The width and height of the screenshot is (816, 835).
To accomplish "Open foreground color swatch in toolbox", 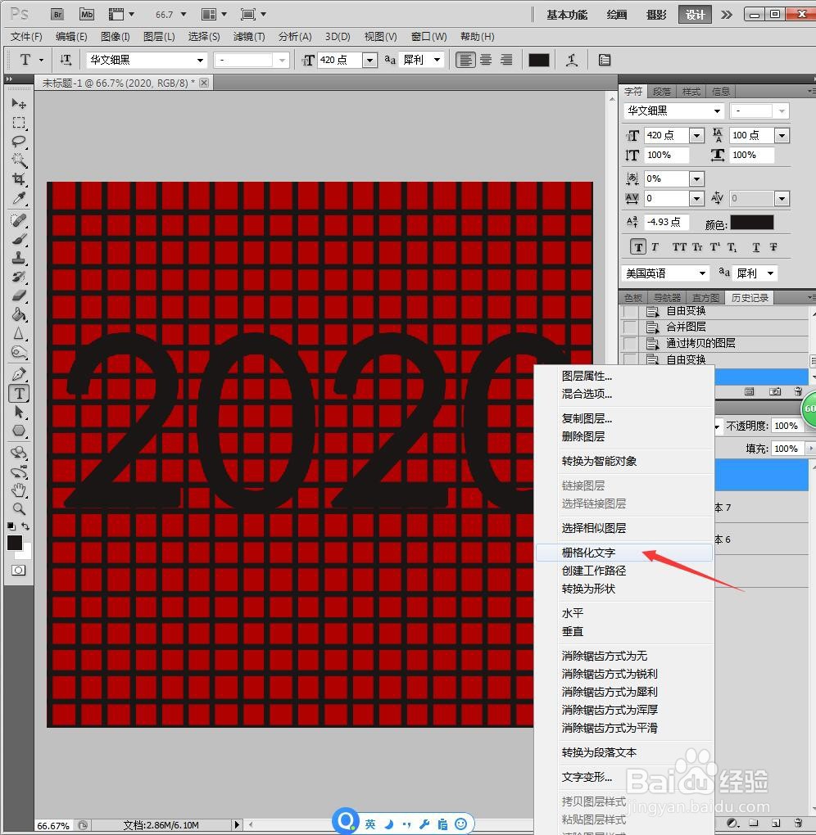I will pos(15,543).
